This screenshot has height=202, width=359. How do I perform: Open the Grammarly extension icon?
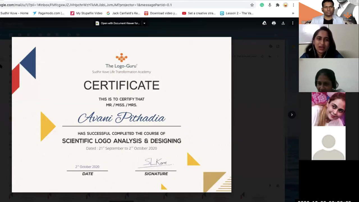tap(262, 5)
